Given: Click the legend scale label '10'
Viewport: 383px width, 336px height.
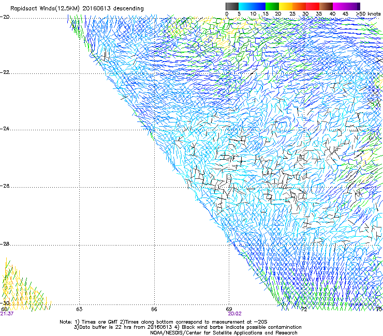Looking at the screenshot, I should (253, 13).
